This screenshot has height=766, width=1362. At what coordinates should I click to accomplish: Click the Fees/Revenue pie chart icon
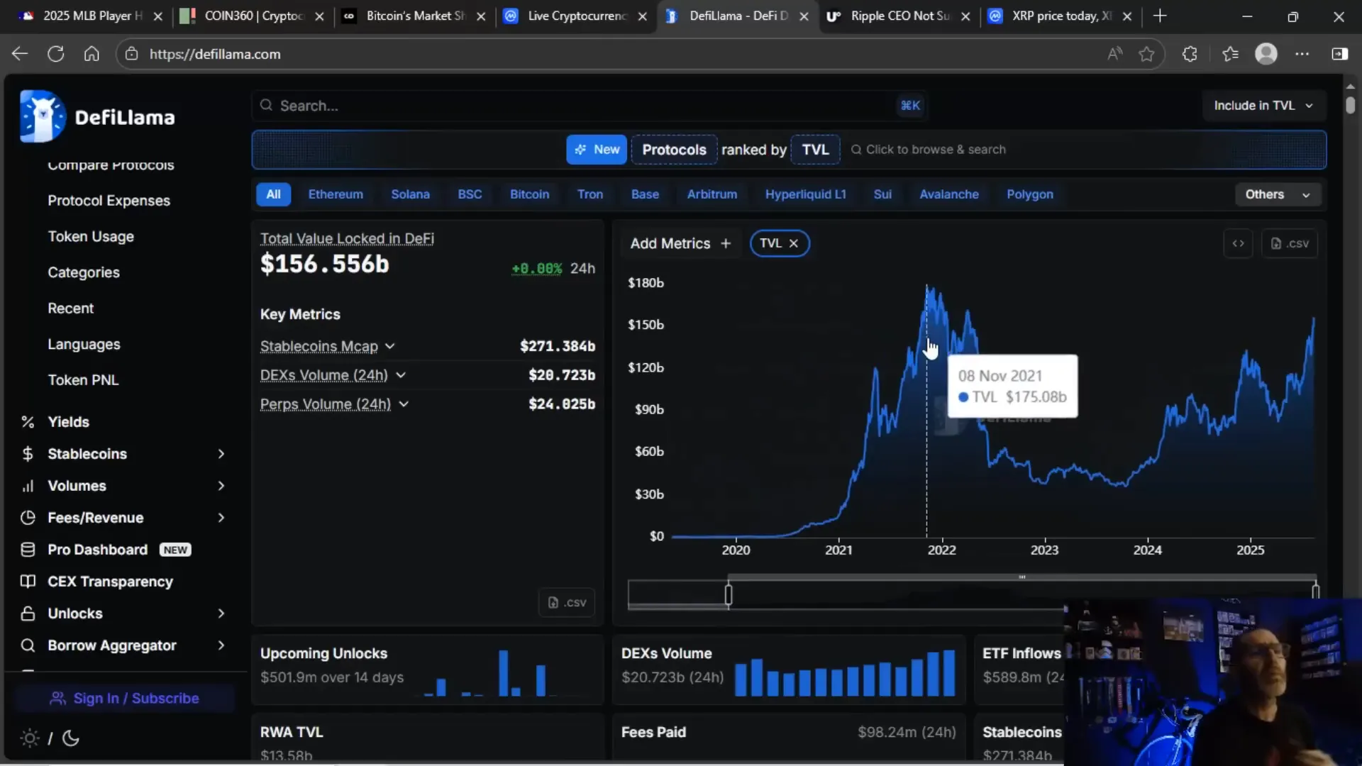(x=28, y=518)
